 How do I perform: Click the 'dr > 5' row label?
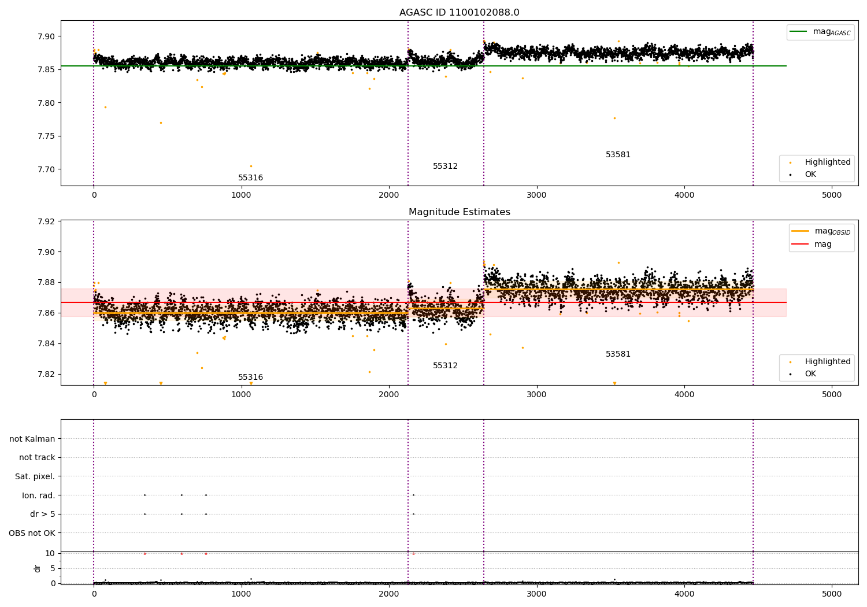[43, 515]
